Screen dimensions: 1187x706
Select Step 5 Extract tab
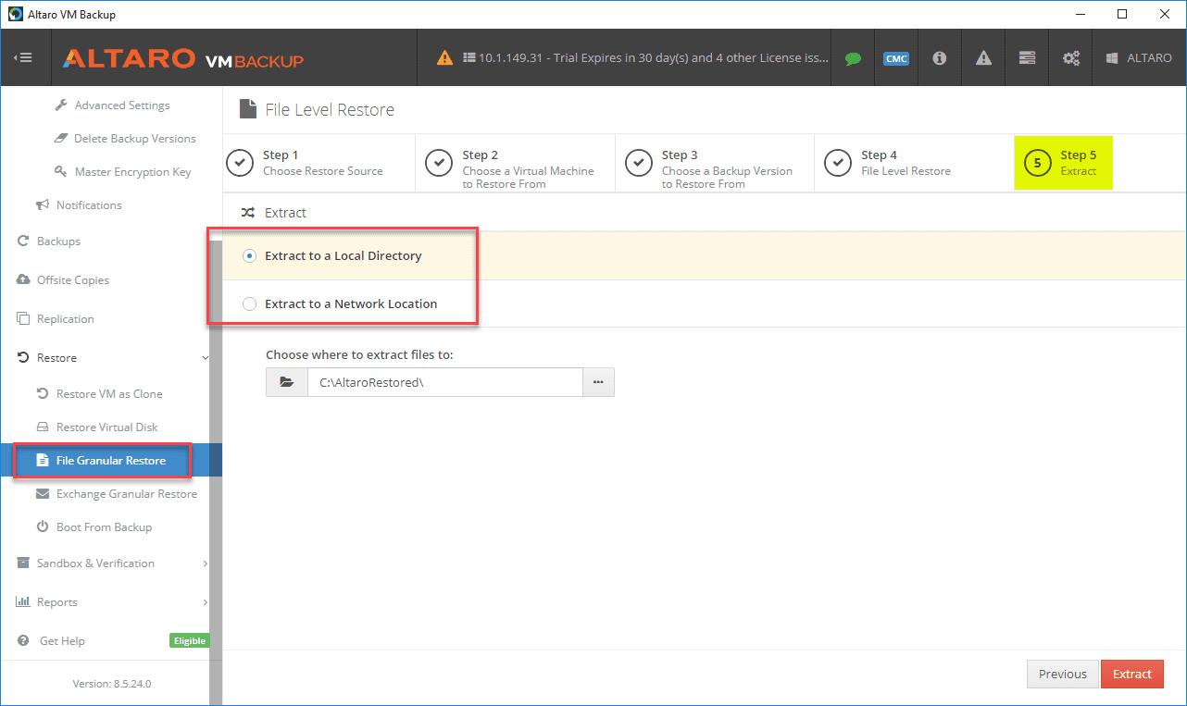(x=1063, y=163)
